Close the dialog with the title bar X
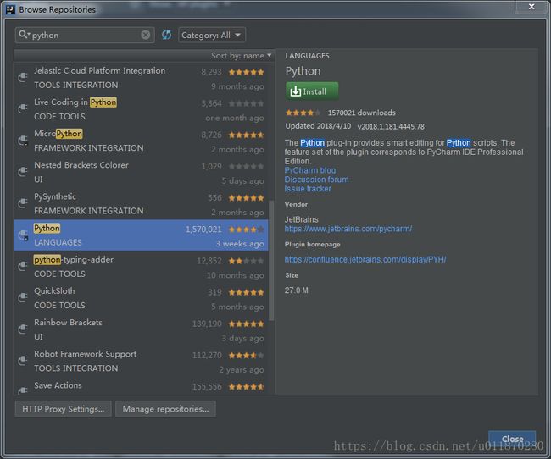This screenshot has height=459, width=551. point(532,7)
